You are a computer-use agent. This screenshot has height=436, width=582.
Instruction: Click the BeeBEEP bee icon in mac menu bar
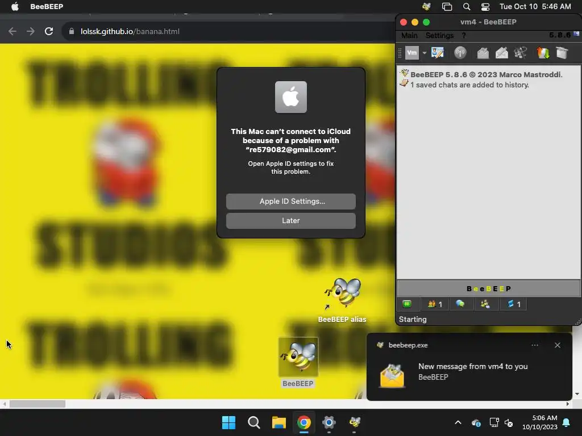pos(426,6)
